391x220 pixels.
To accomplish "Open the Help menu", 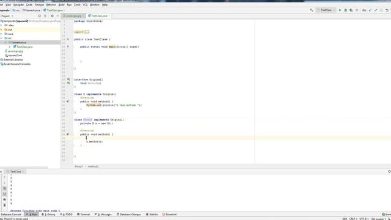I will (x=104, y=5).
